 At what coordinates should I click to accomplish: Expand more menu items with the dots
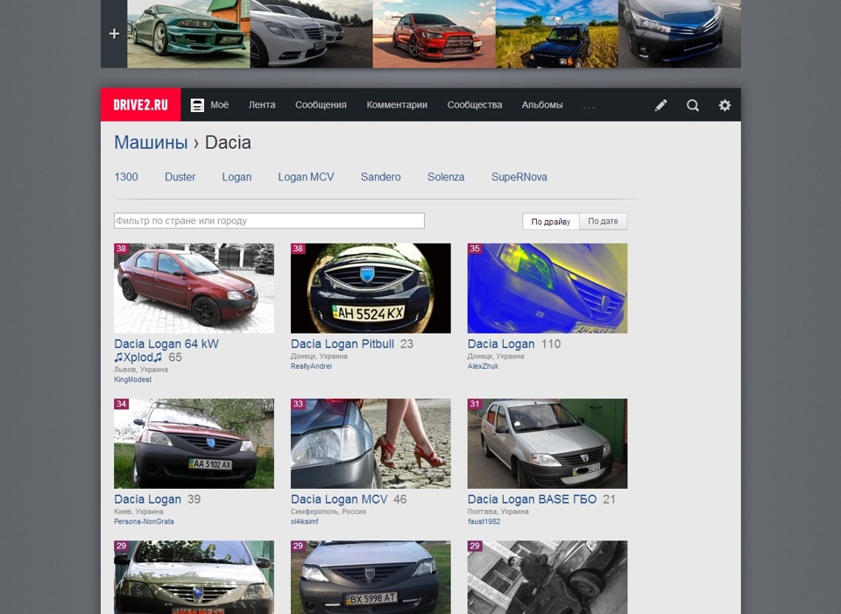589,106
